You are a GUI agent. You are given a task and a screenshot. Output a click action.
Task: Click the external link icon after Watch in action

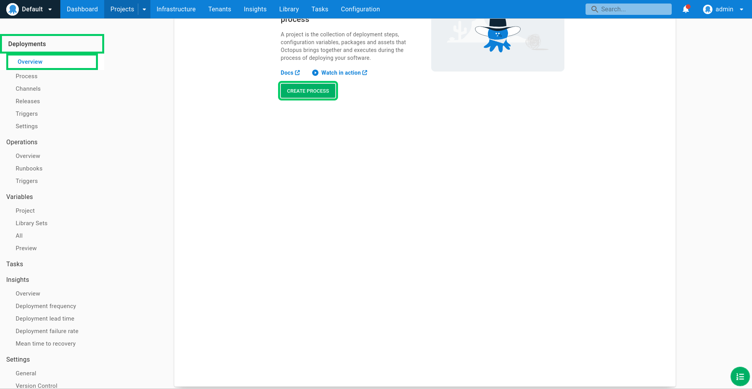(x=365, y=73)
